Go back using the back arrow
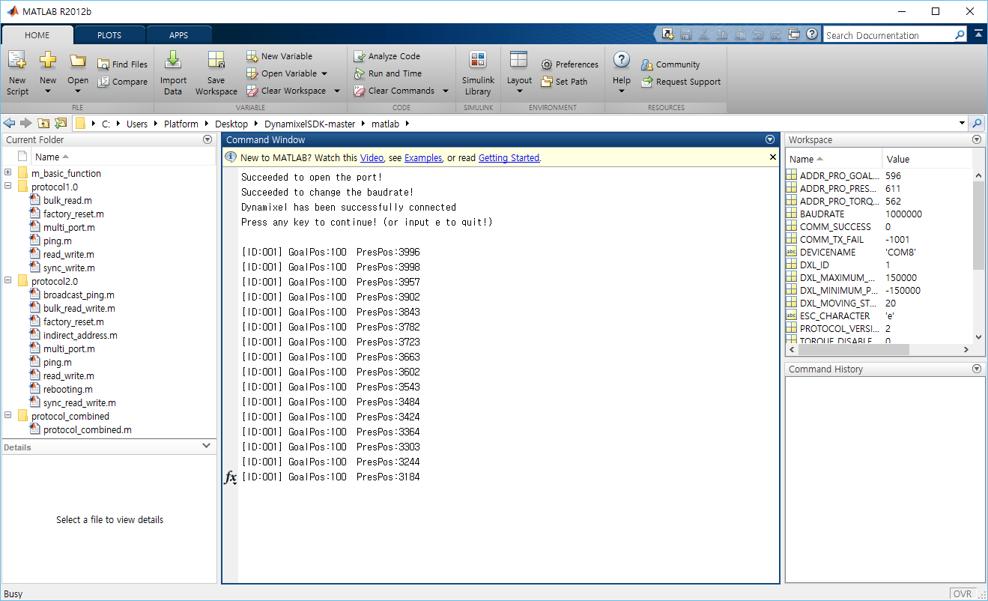 pyautogui.click(x=9, y=124)
